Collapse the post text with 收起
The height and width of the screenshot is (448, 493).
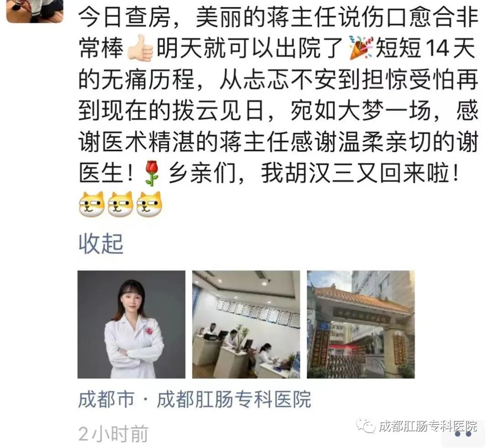click(100, 244)
